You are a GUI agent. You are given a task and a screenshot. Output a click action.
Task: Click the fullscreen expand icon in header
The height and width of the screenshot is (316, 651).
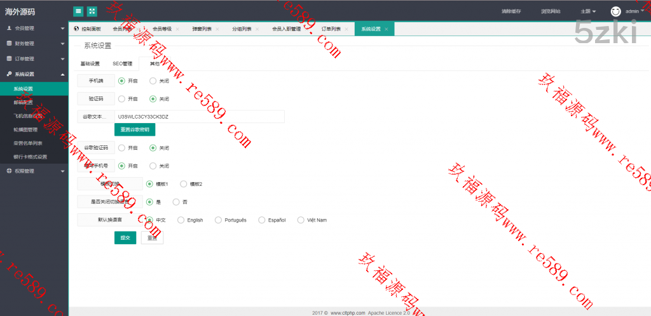coord(92,11)
